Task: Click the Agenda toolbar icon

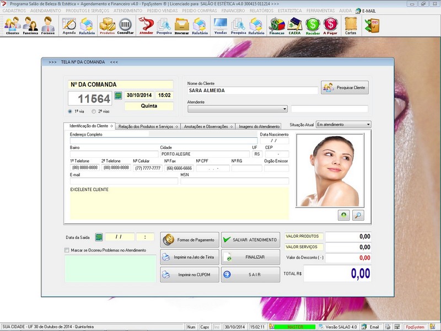Action: pyautogui.click(x=69, y=25)
